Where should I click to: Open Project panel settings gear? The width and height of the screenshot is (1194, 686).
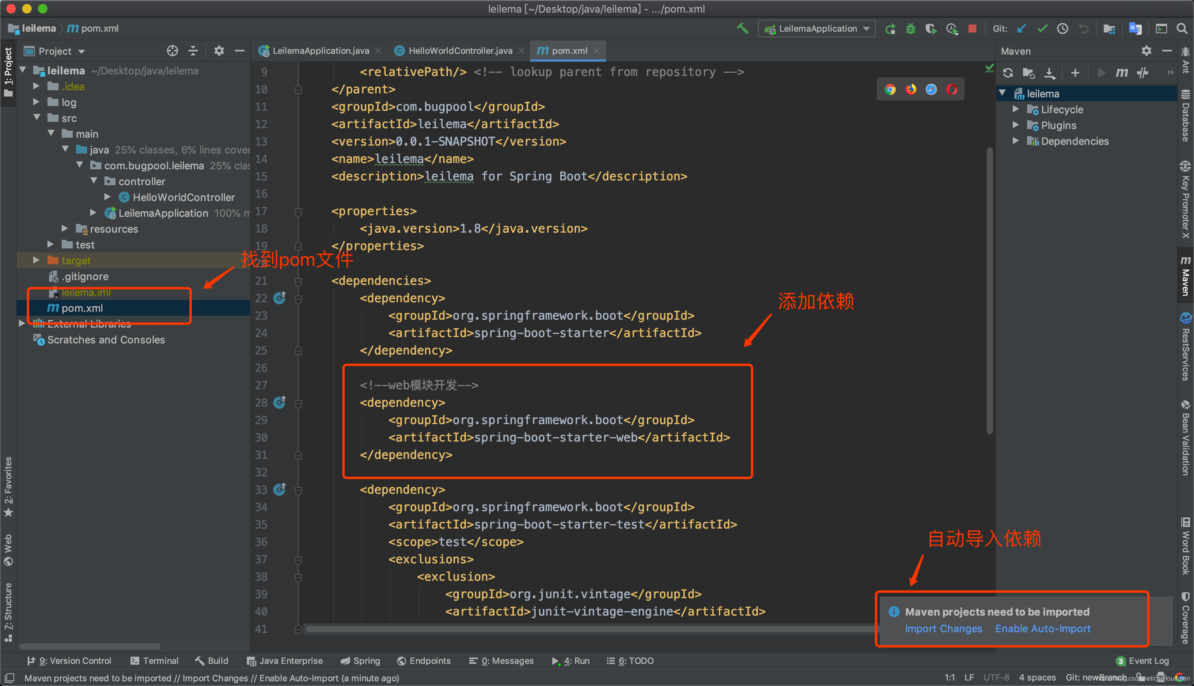tap(219, 51)
